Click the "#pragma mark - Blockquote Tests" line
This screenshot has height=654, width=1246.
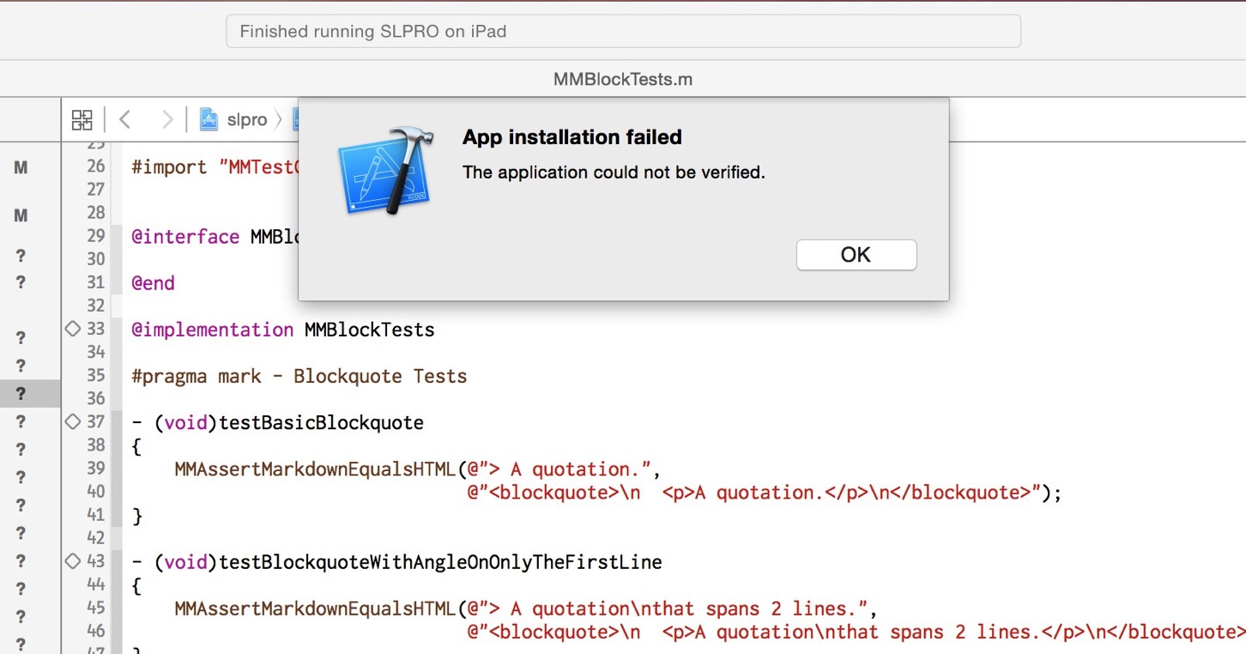[x=299, y=376]
